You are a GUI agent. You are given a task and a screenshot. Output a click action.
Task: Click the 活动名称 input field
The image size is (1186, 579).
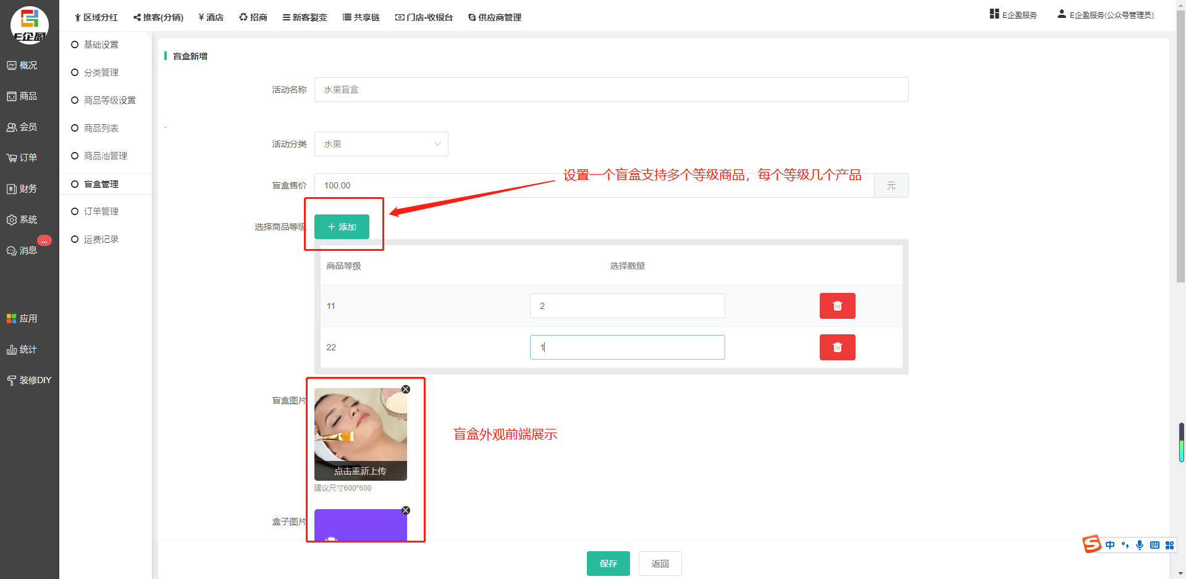tap(611, 90)
